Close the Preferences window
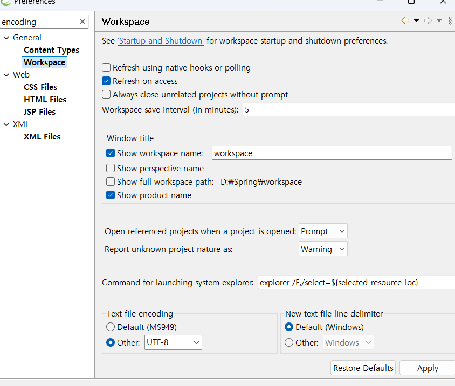455x386 pixels. coord(443,2)
